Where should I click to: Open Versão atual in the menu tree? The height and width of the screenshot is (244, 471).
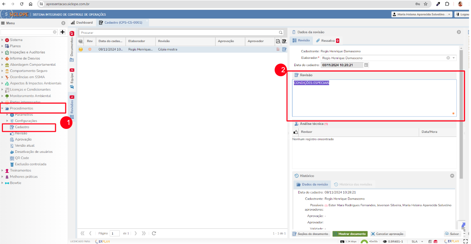click(x=25, y=146)
